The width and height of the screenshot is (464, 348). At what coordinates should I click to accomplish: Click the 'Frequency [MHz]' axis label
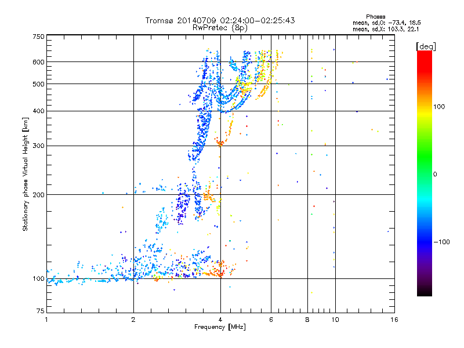[220, 327]
